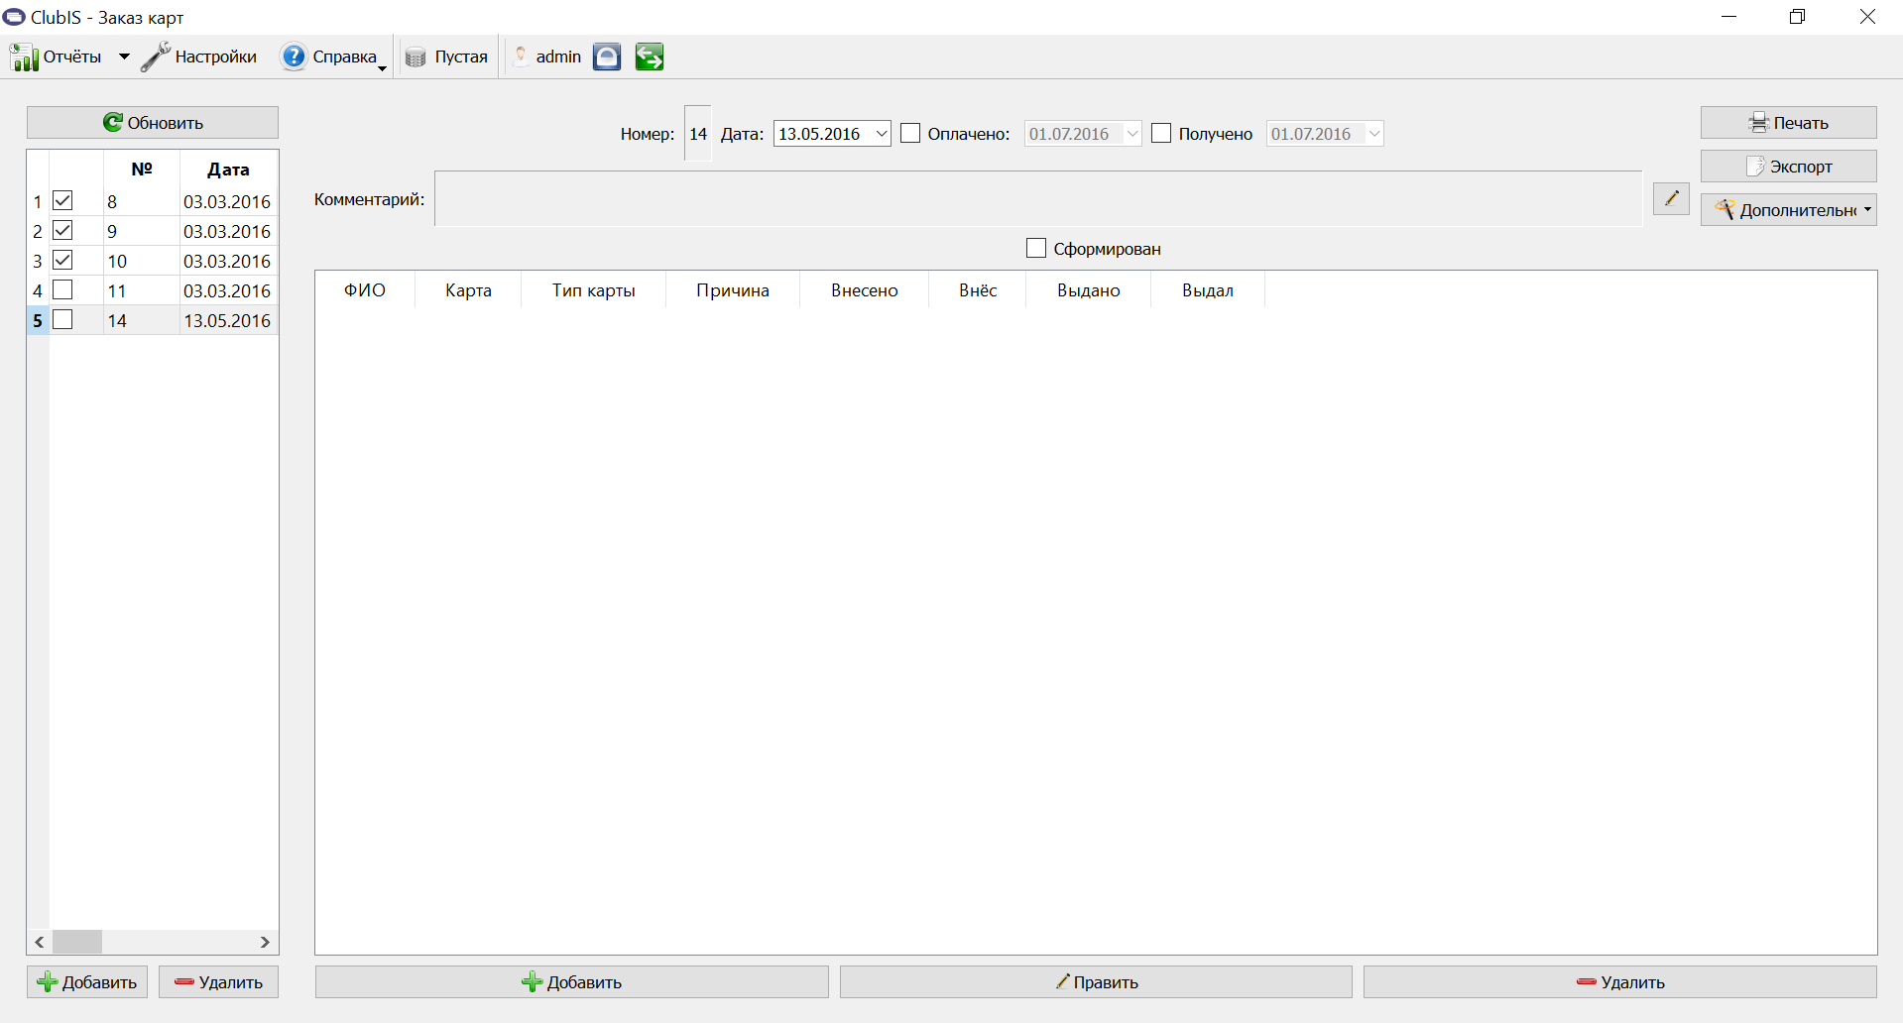Click the admin user item

pyautogui.click(x=548, y=57)
